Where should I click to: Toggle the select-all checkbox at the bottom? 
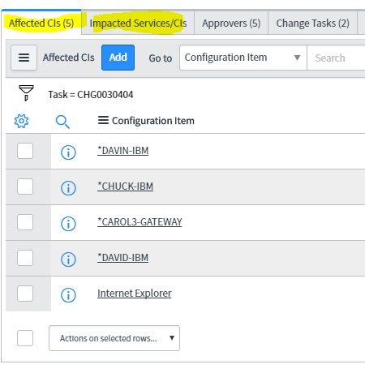click(25, 338)
